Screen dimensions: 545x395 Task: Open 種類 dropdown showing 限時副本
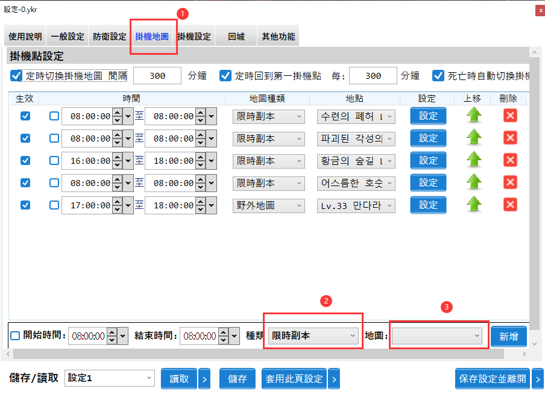point(313,335)
